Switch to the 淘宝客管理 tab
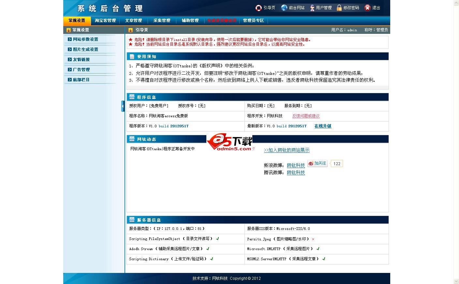Screen dimensions: 459x284 tap(105, 21)
